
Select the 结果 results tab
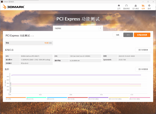point(143,7)
